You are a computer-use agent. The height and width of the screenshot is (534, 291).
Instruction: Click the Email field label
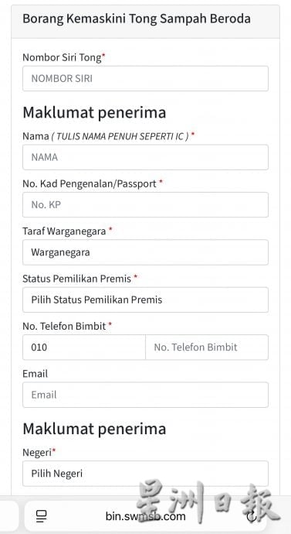(x=36, y=374)
